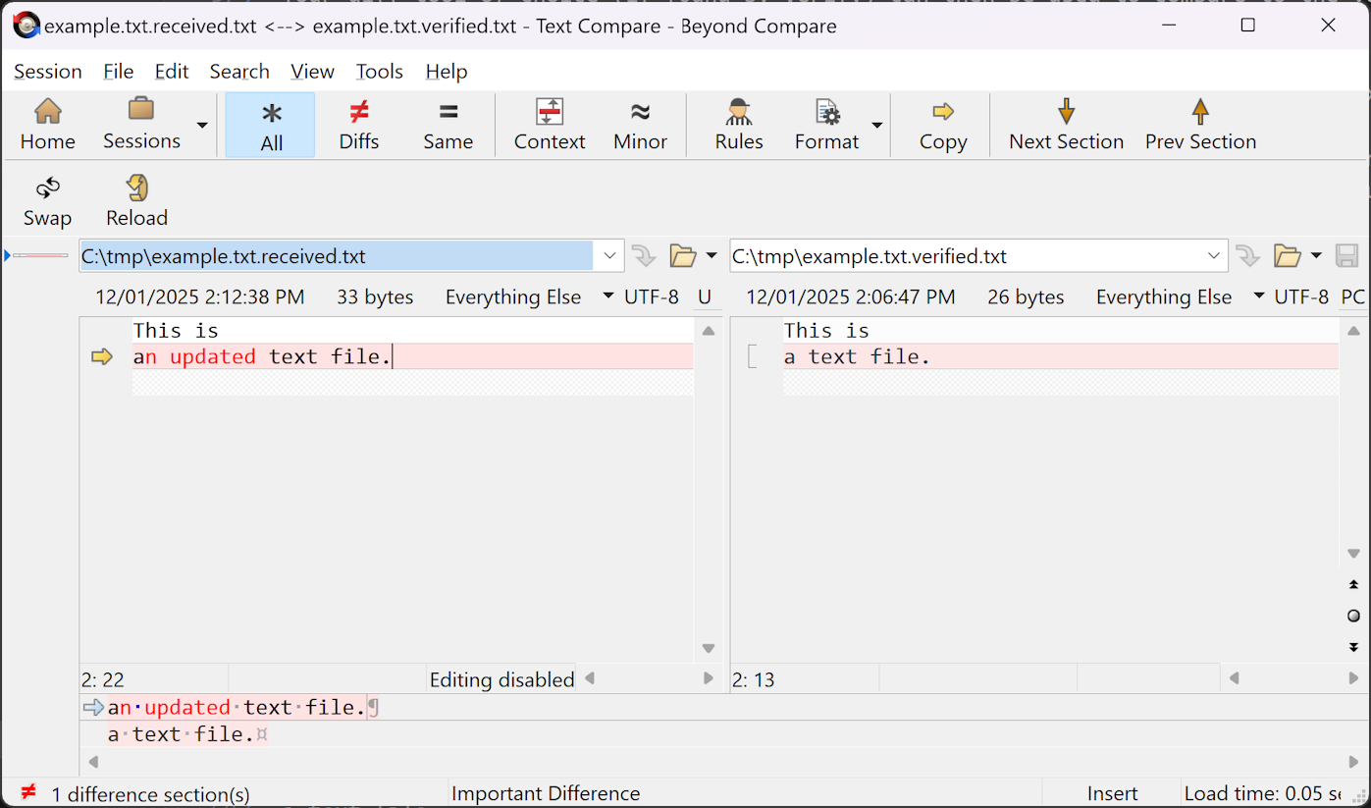Expand the right path history dropdown
The width and height of the screenshot is (1371, 808).
[x=1214, y=256]
